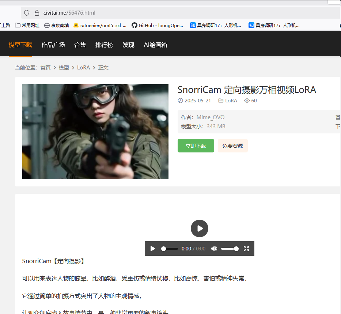Image resolution: width=341 pixels, height=314 pixels.
Task: Open the AI绘画箱 navigation item
Action: 155,45
